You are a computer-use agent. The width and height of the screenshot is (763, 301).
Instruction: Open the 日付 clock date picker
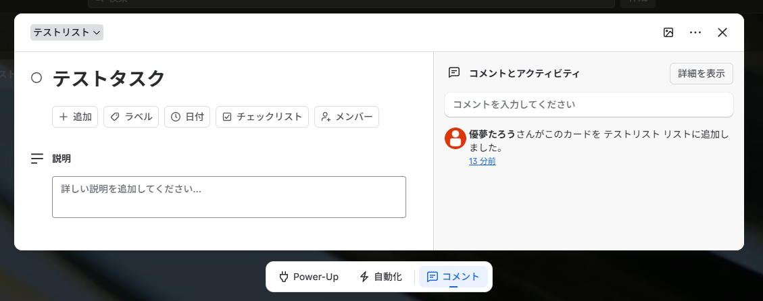(187, 117)
